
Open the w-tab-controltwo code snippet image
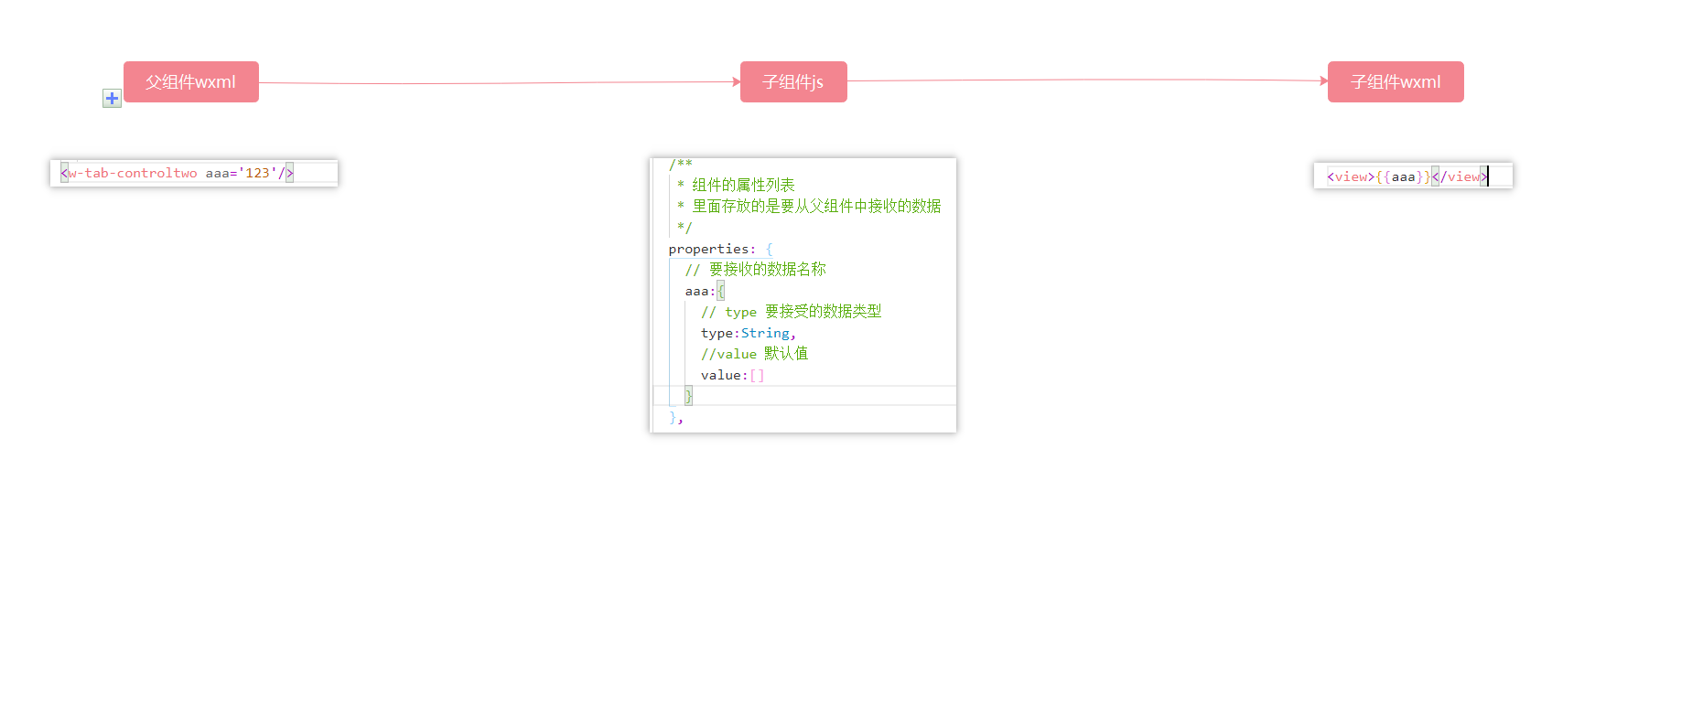pyautogui.click(x=194, y=173)
